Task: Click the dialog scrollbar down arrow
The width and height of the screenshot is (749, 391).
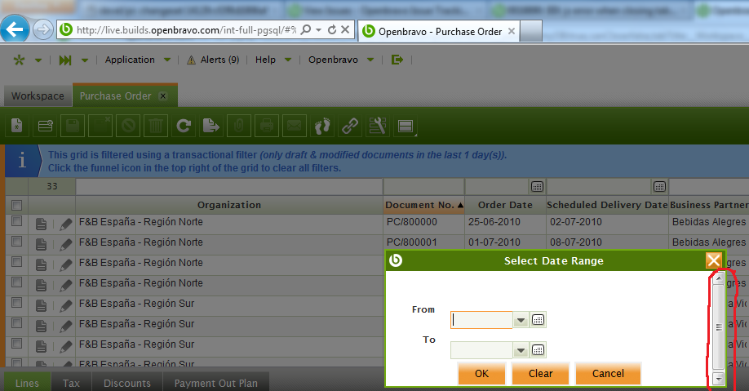Action: point(719,379)
